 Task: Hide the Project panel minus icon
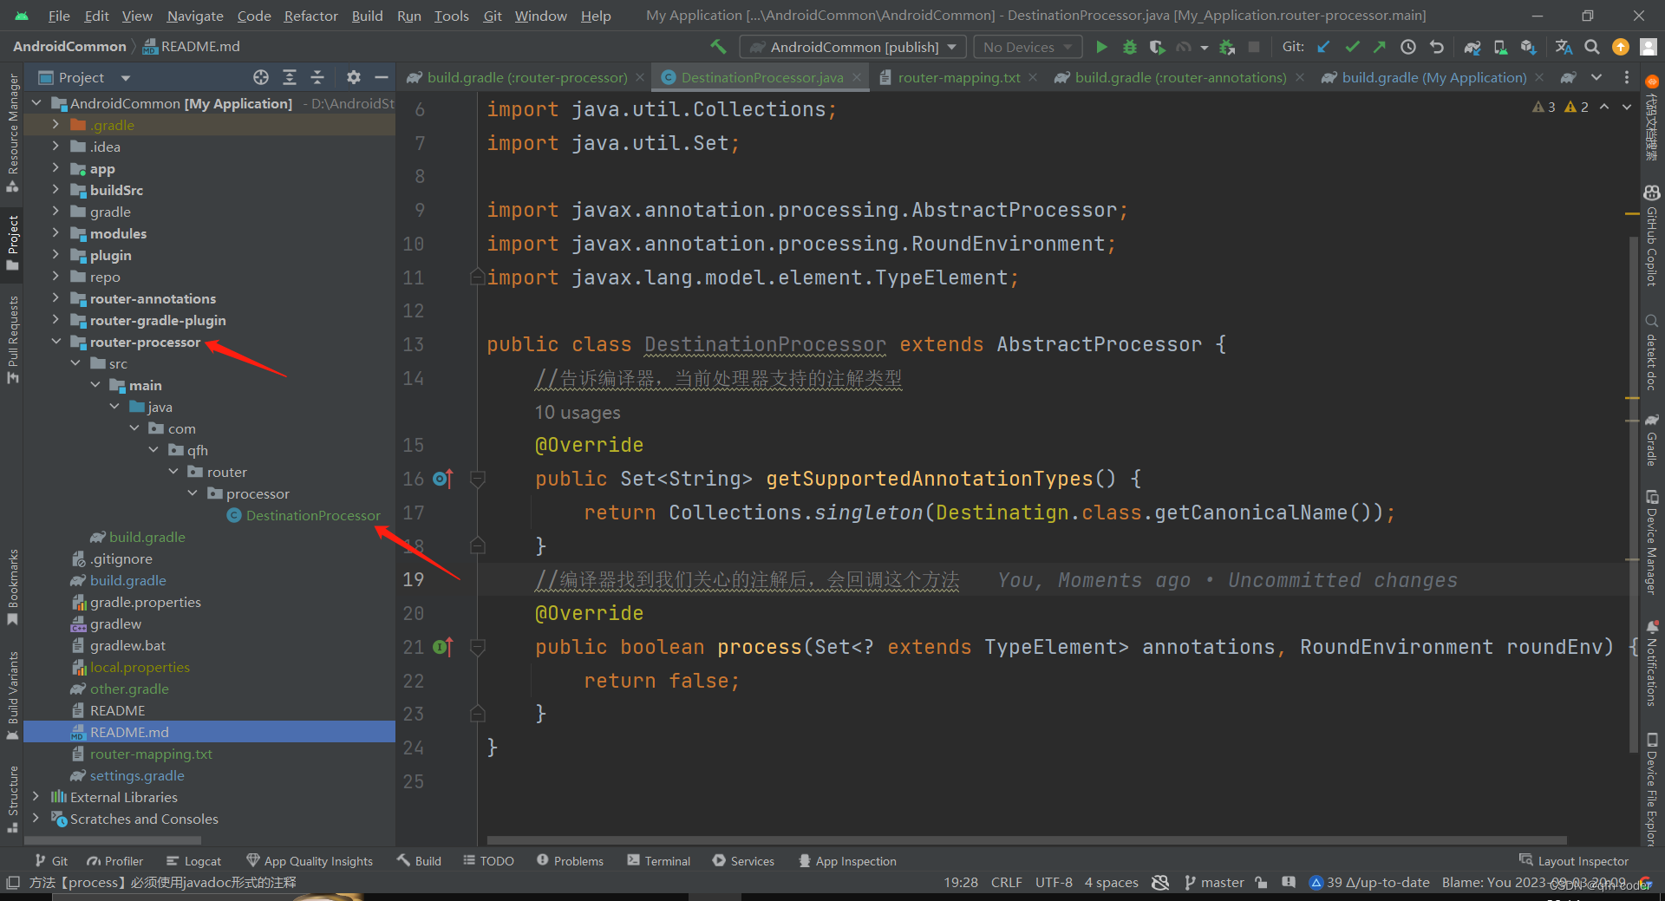click(381, 77)
